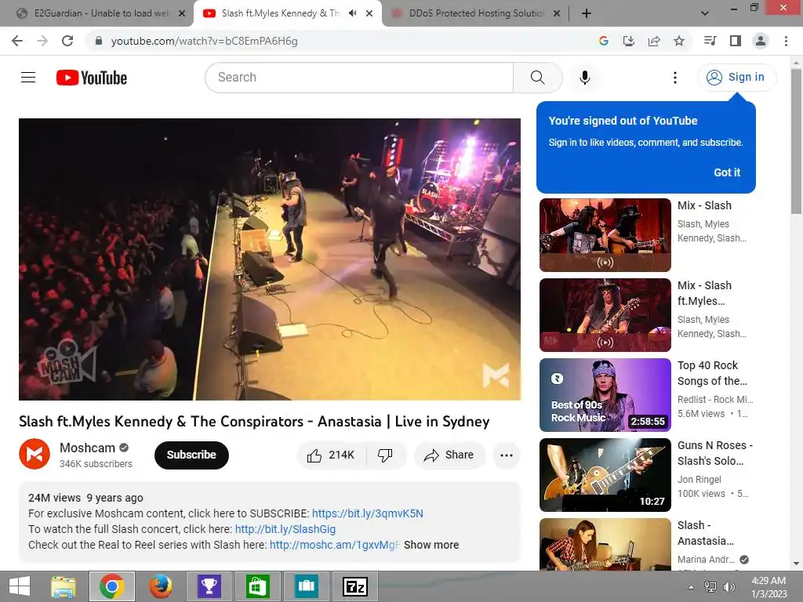Open 7-Zip from taskbar
The height and width of the screenshot is (602, 803).
coord(355,586)
